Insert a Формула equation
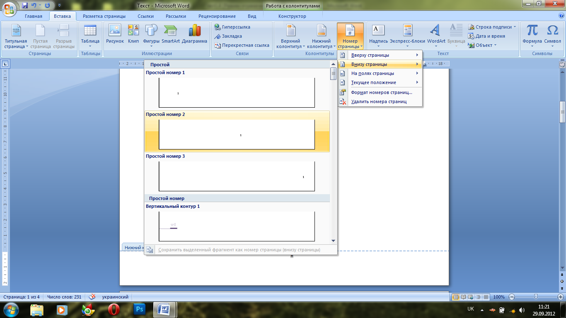The height and width of the screenshot is (318, 566). click(x=532, y=36)
